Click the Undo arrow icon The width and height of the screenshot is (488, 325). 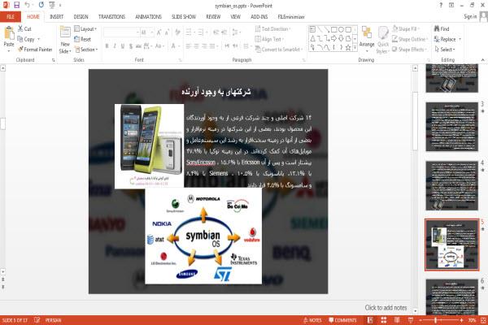click(27, 5)
